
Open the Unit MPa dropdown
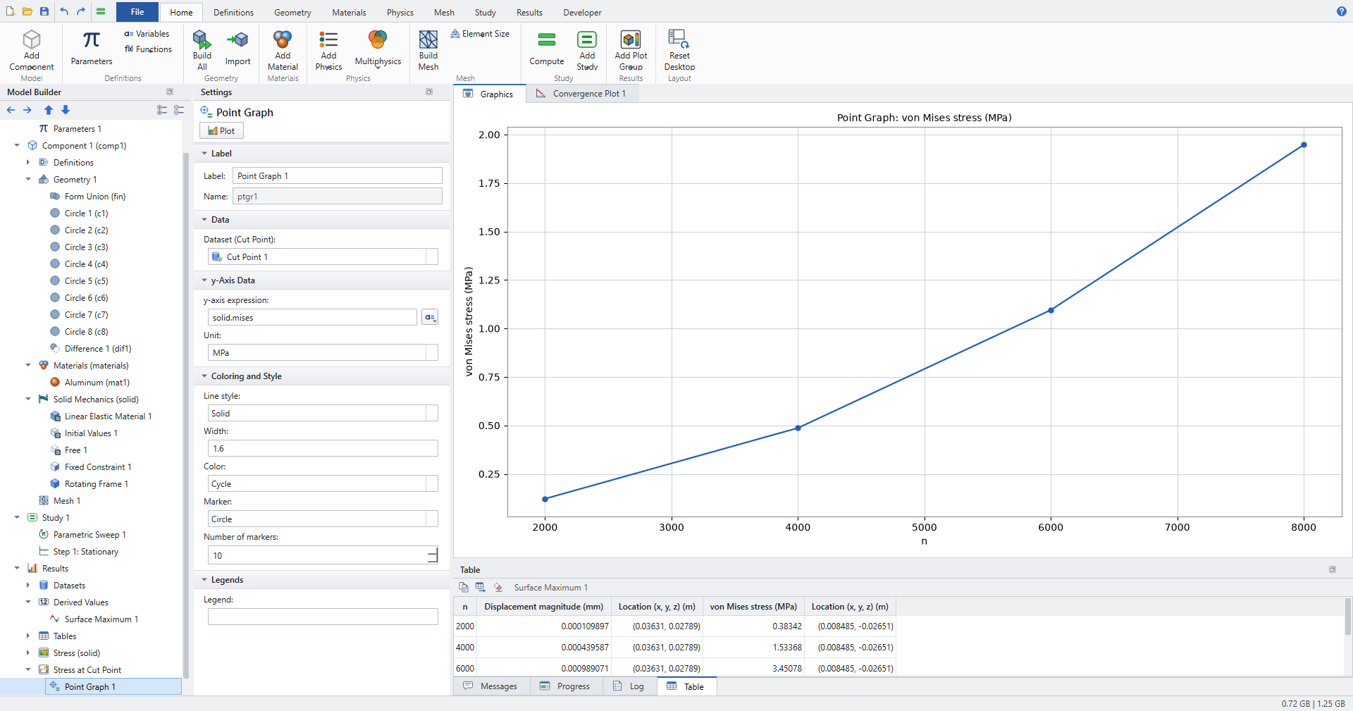pos(323,353)
